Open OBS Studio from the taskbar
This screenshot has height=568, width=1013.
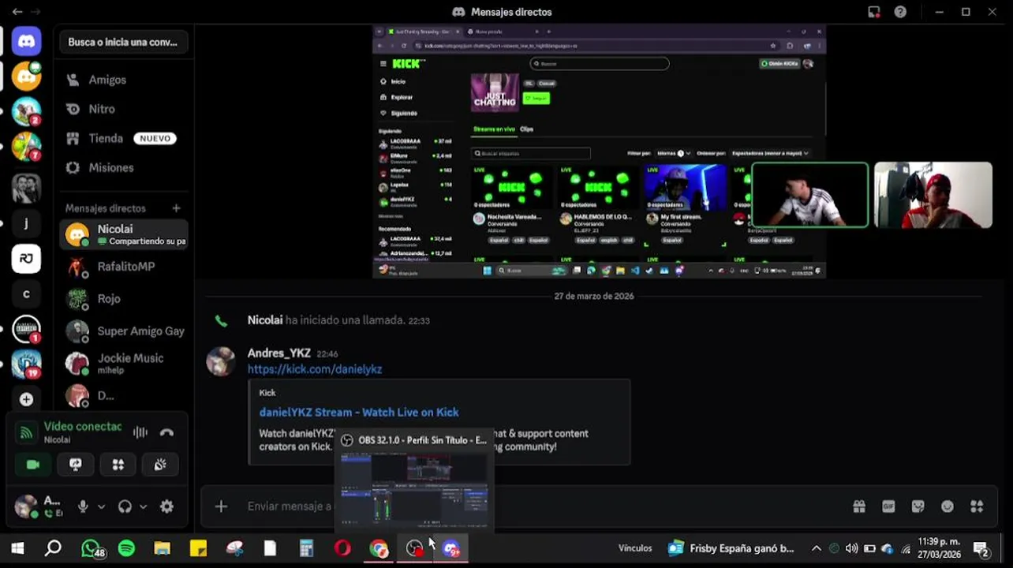point(415,548)
